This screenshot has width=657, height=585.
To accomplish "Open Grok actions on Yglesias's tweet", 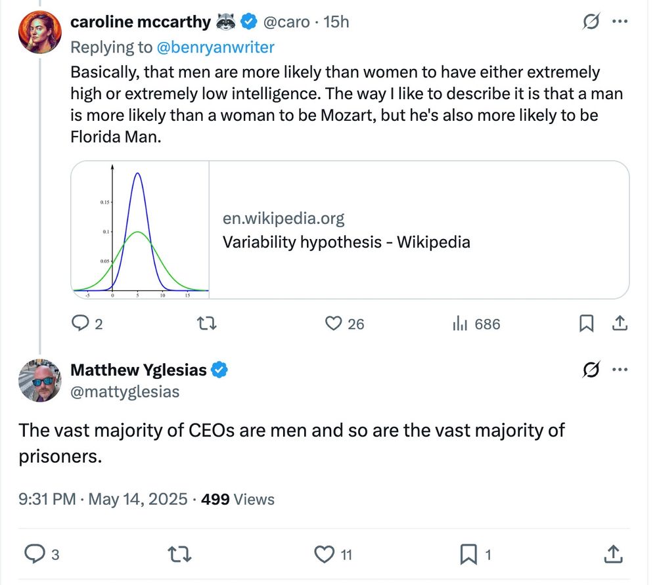I will [x=591, y=370].
